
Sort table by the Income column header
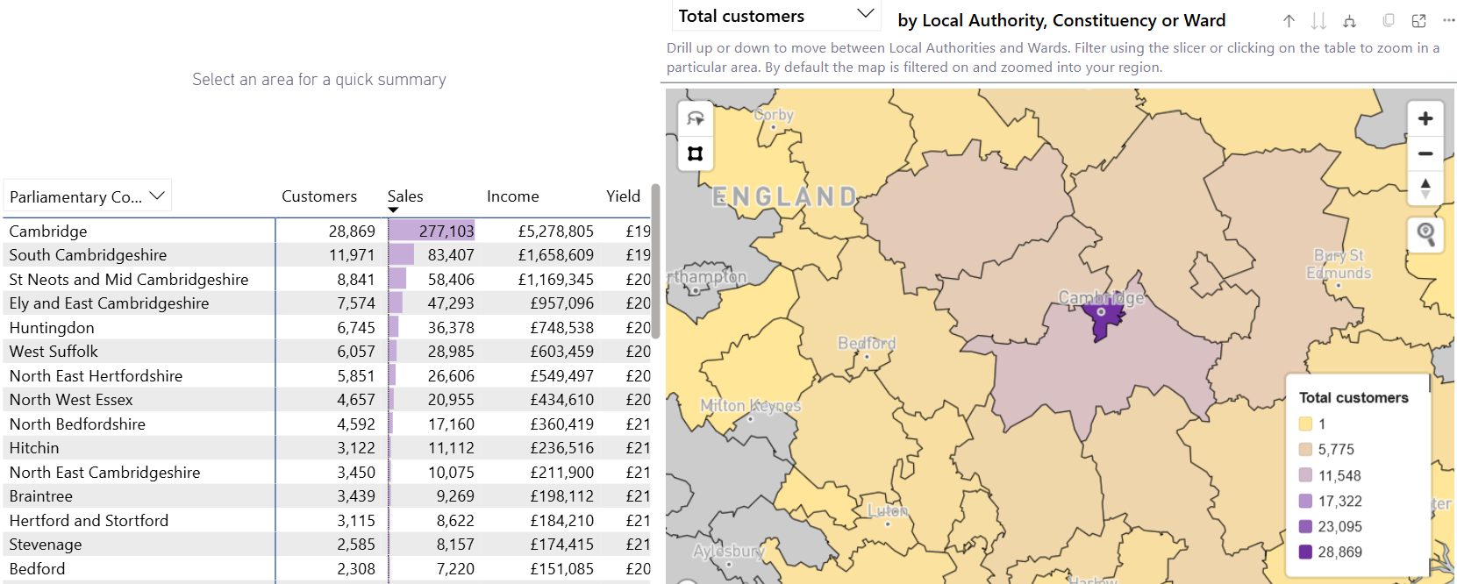[512, 196]
